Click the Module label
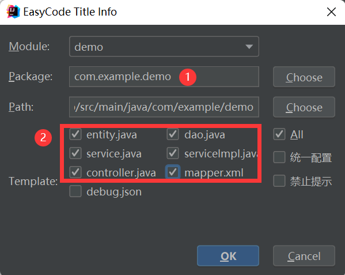 29,47
